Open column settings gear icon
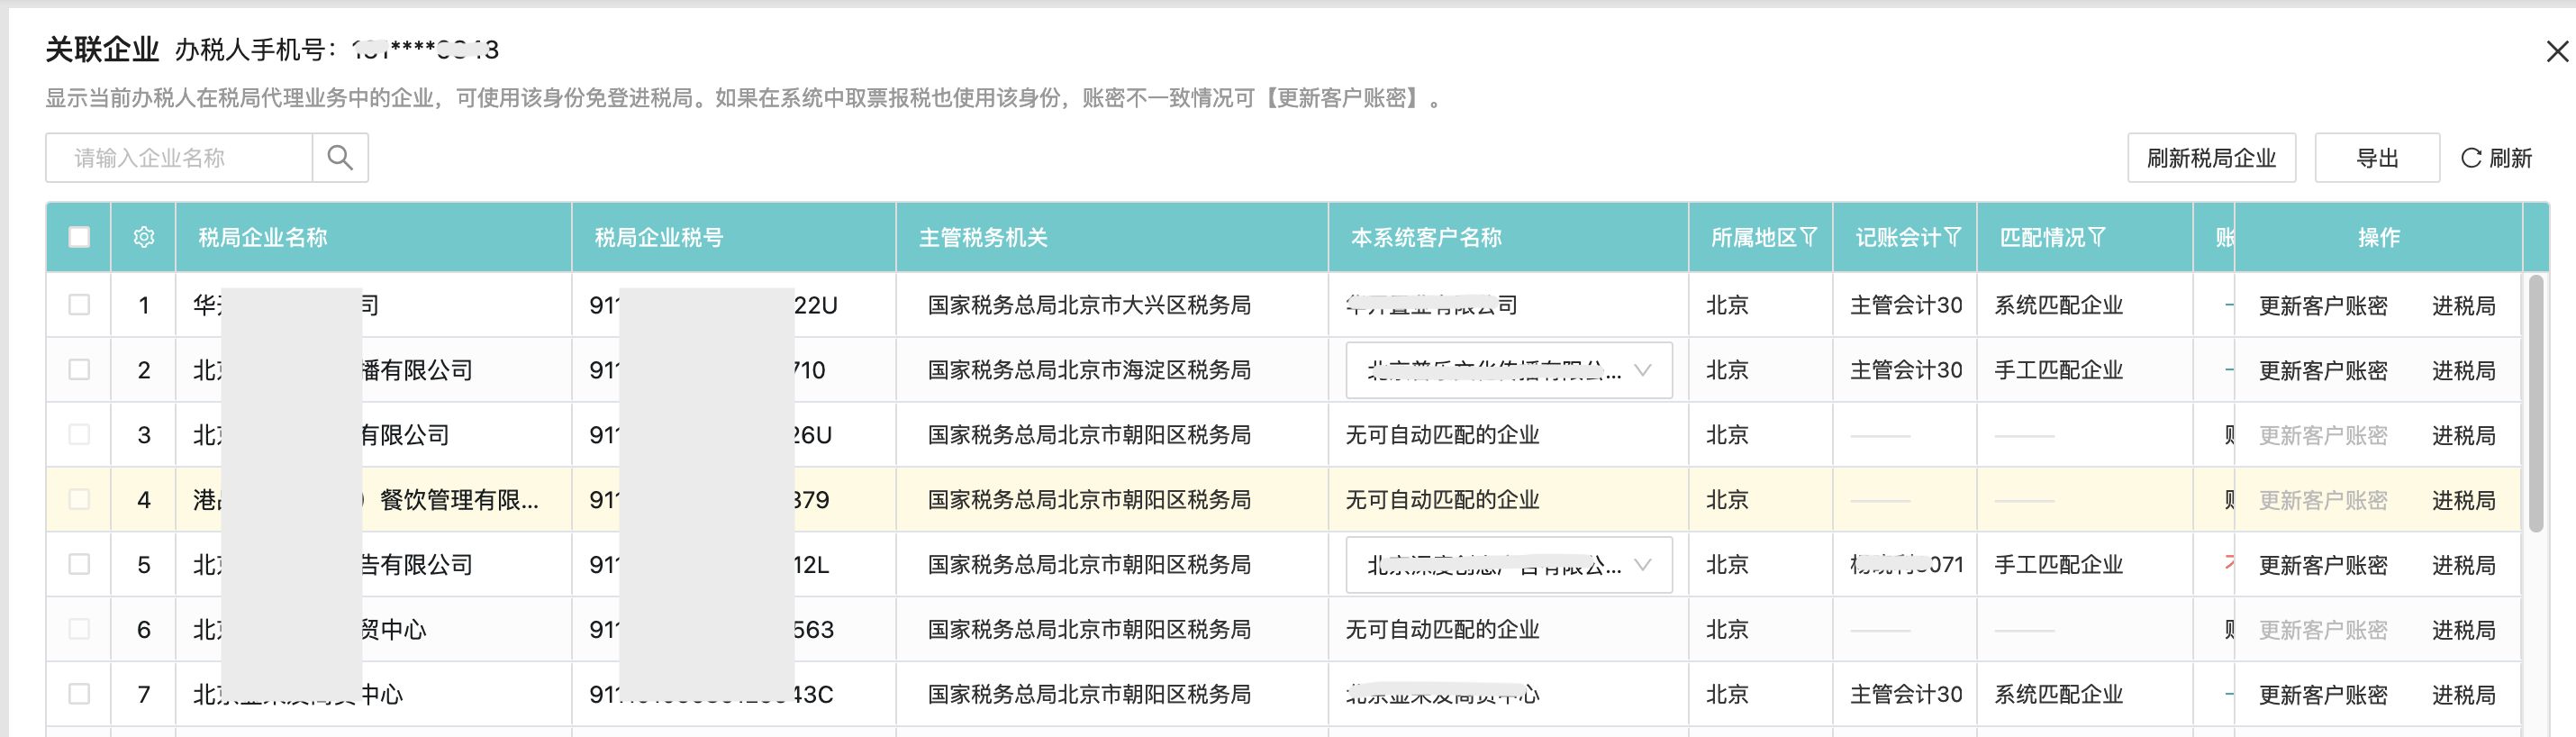2576x737 pixels. point(144,237)
